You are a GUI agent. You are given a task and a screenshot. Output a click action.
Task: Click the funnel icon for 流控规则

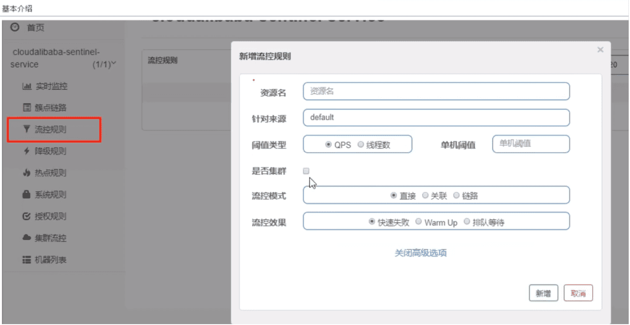tap(27, 129)
